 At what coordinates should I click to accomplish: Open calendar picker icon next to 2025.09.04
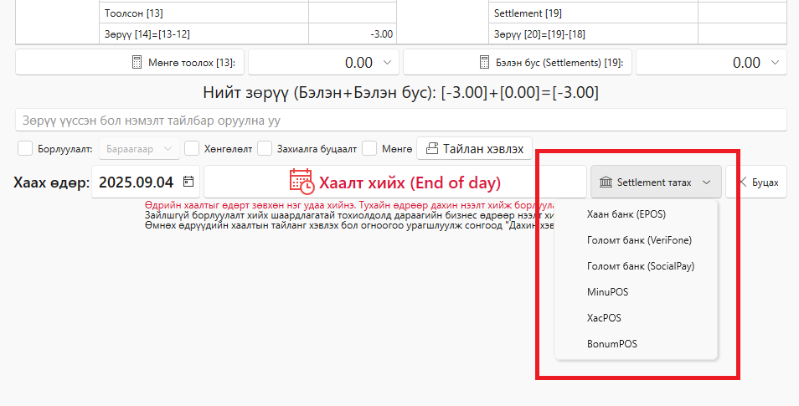(x=188, y=182)
